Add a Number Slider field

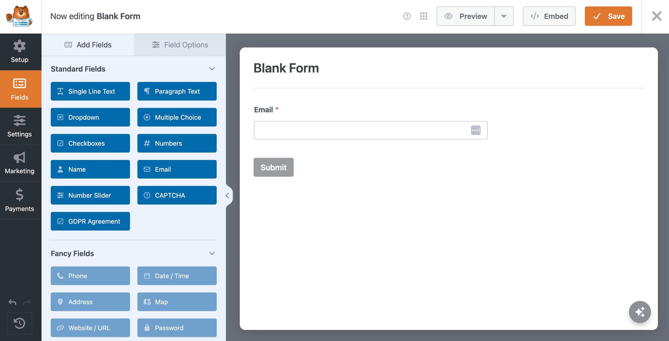(x=90, y=195)
